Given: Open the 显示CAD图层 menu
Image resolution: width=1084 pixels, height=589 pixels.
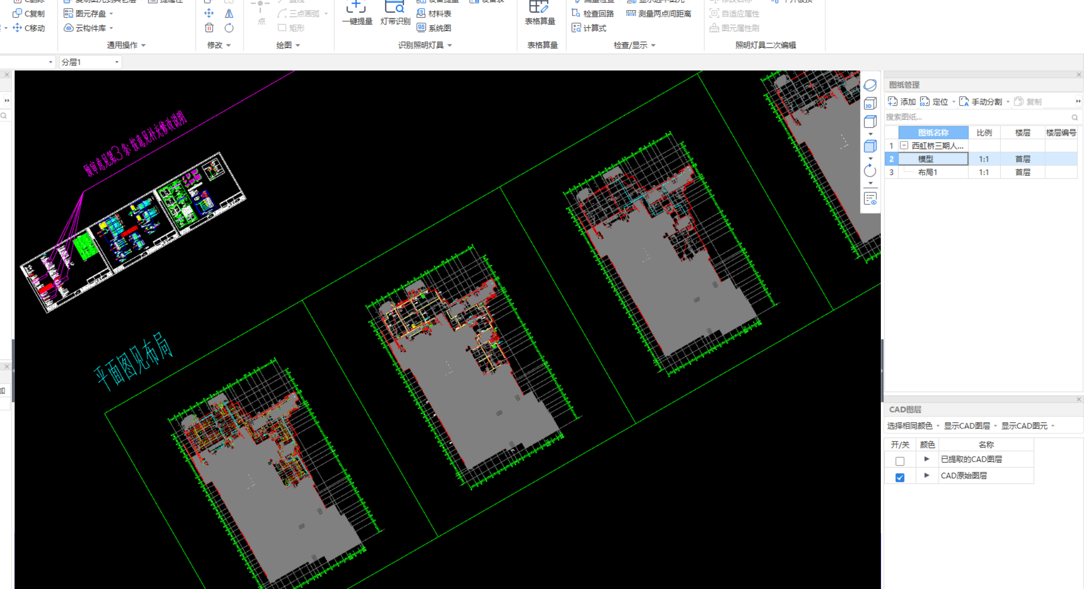Looking at the screenshot, I should click(971, 426).
